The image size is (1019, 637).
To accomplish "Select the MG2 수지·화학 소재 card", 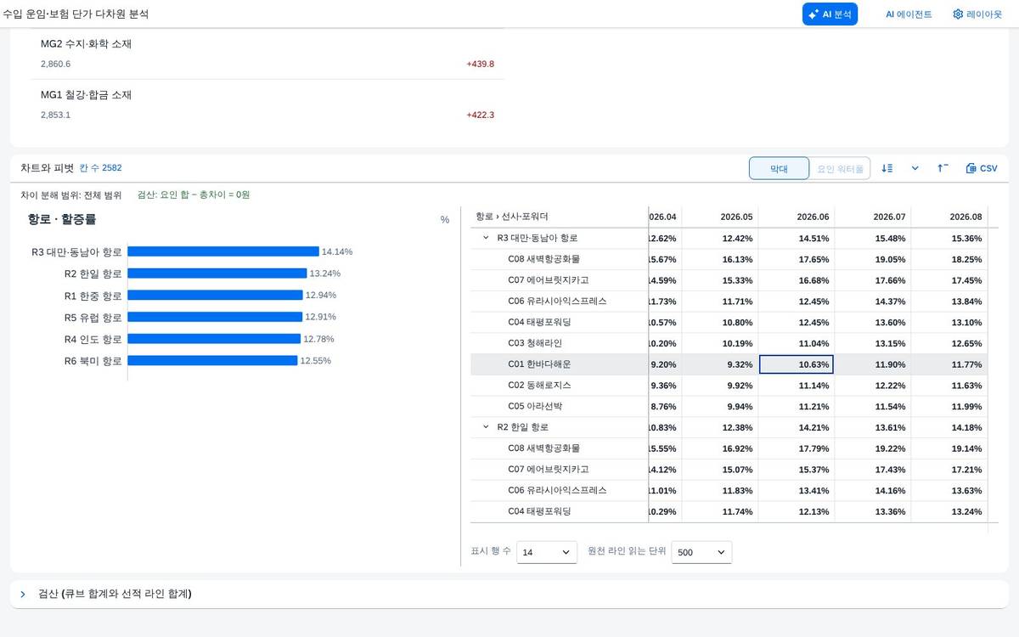I will (267, 54).
